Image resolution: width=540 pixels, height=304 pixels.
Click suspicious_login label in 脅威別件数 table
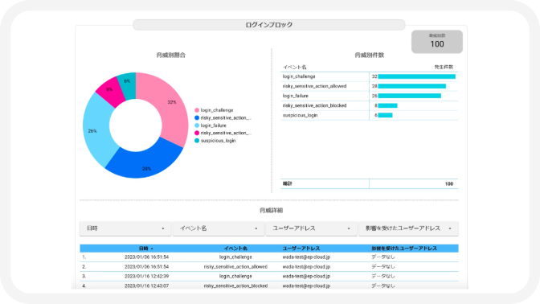[300, 115]
